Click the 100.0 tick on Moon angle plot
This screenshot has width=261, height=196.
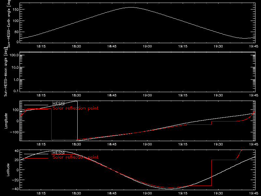(x=14, y=55)
